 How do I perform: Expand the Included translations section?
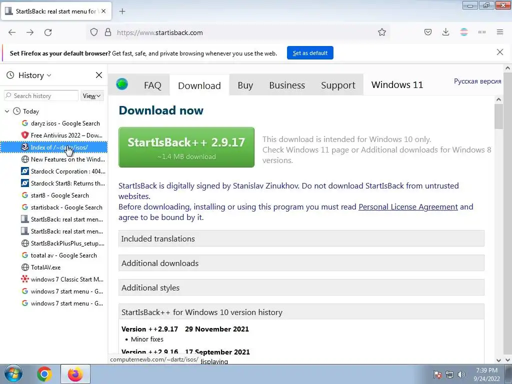click(x=301, y=238)
